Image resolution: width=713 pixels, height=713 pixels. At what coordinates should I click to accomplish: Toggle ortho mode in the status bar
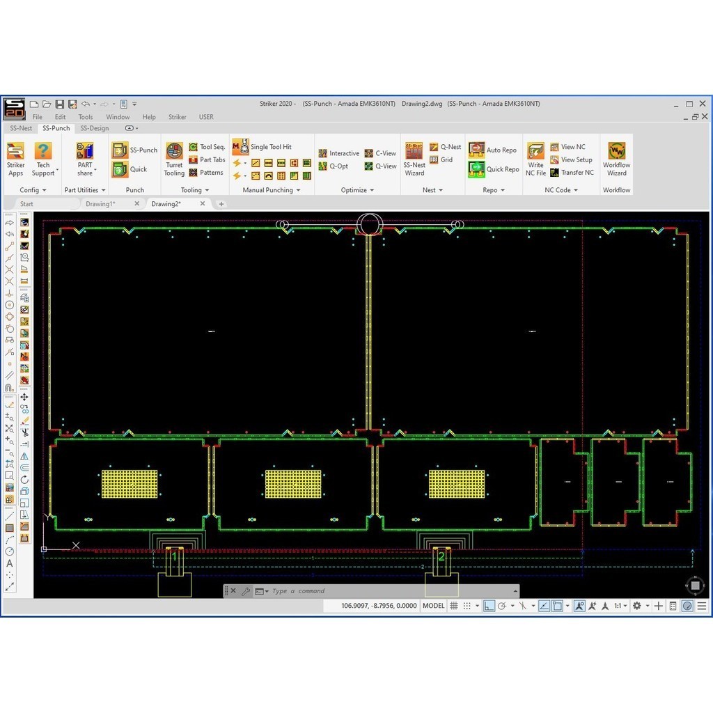[x=488, y=606]
